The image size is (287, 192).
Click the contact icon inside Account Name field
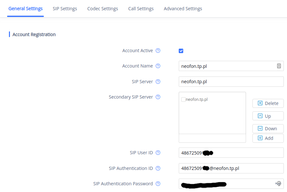[279, 66]
